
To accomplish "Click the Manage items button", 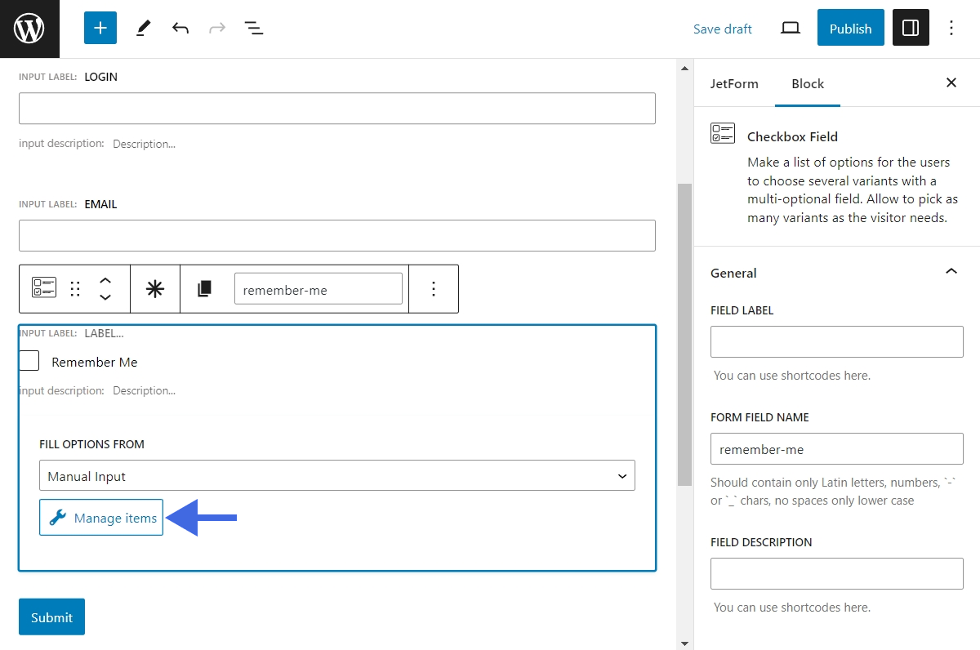I will [x=100, y=517].
